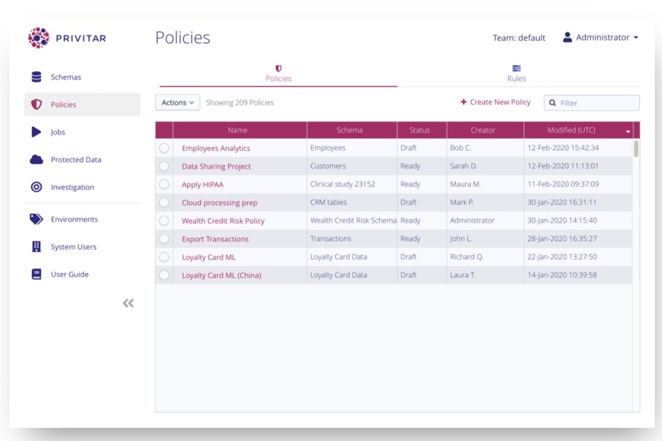Open the Actions dropdown

177,102
